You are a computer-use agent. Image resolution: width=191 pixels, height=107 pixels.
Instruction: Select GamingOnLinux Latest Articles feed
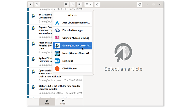[x=73, y=46]
